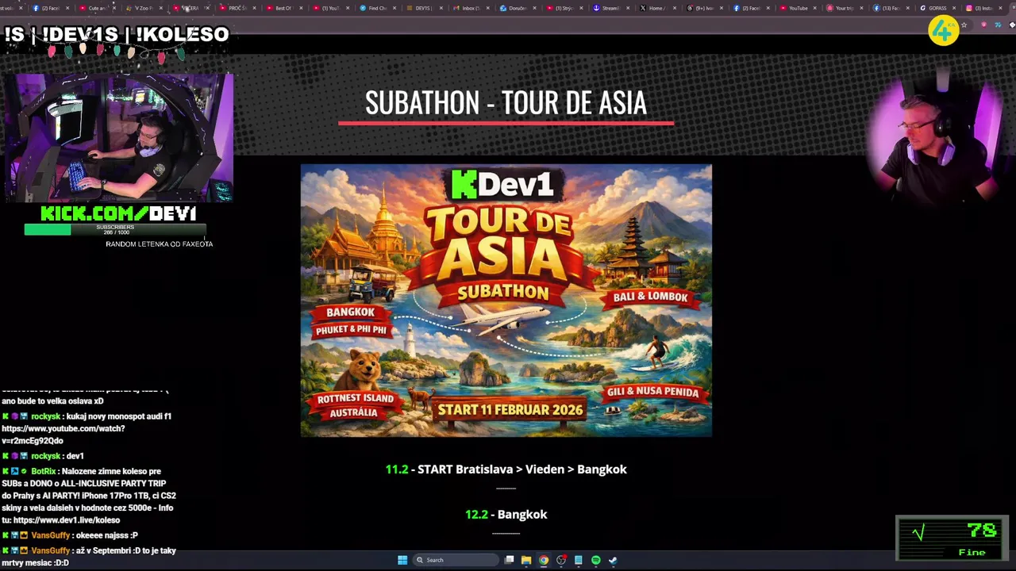Screen dimensions: 1016x571
Task: Switch to the Streamlabs tab
Action: coord(609,8)
